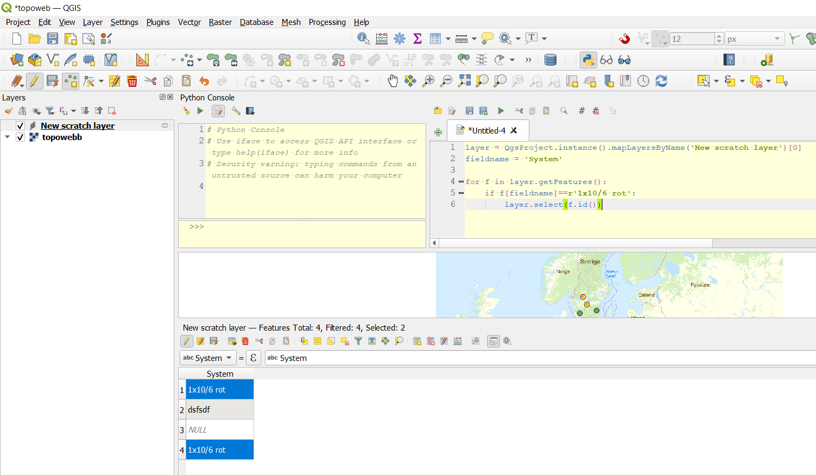Click the Delete Selected trash icon

(x=132, y=81)
